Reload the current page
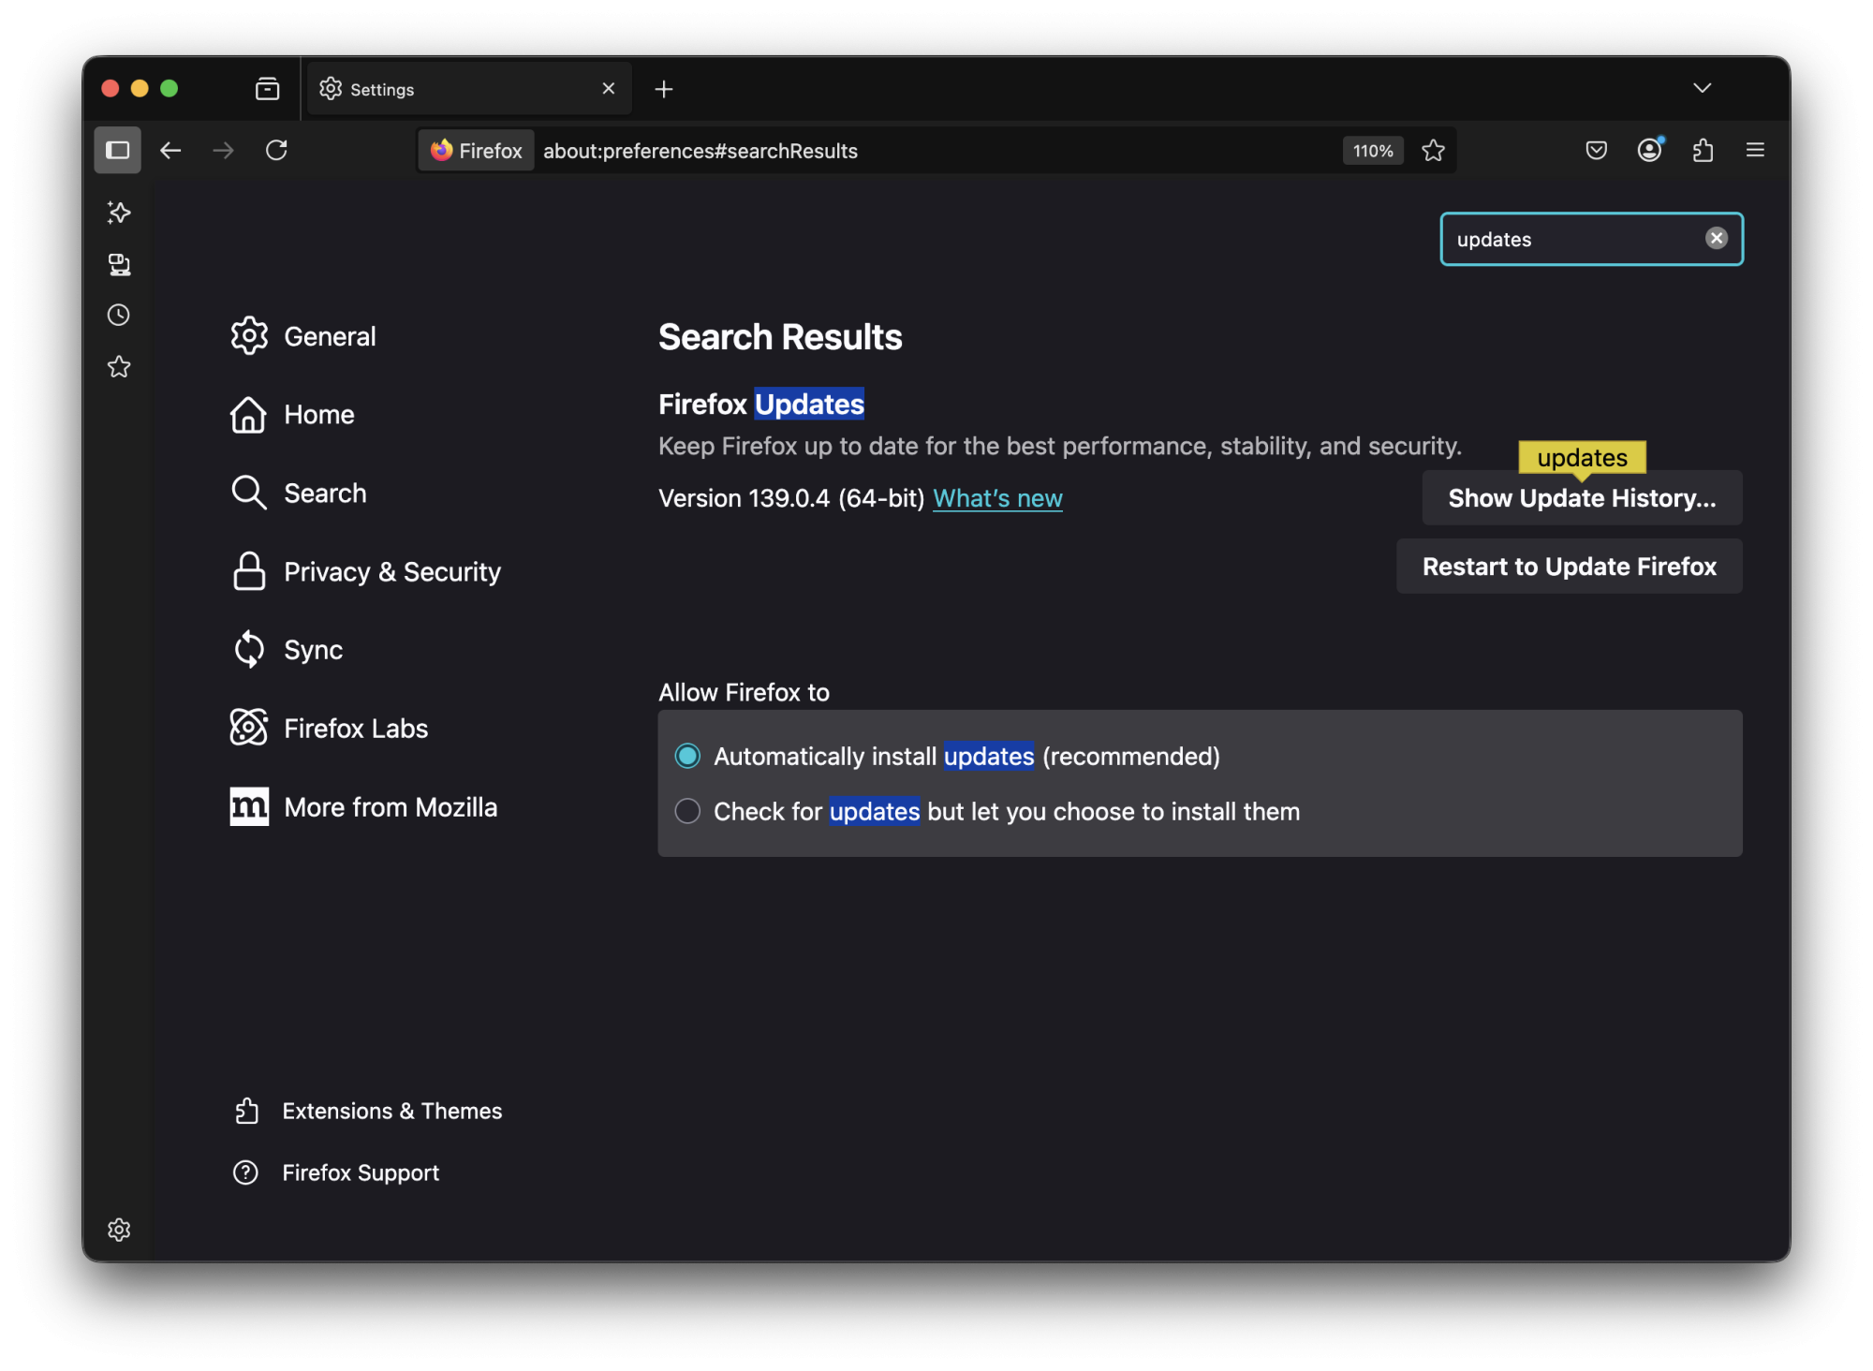 (276, 150)
